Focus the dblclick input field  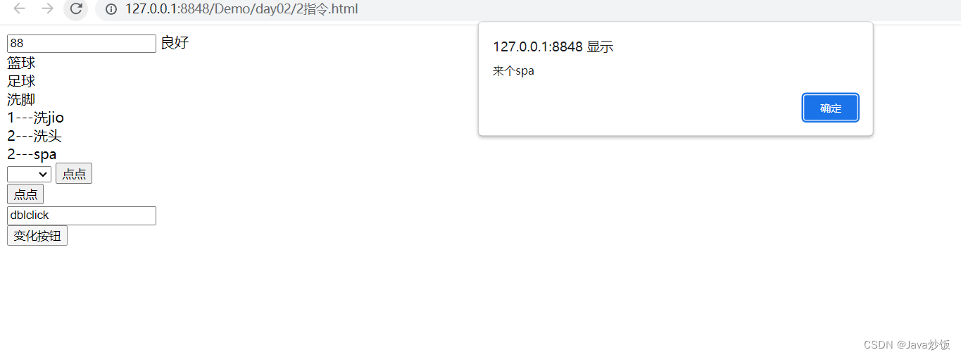pyautogui.click(x=82, y=215)
